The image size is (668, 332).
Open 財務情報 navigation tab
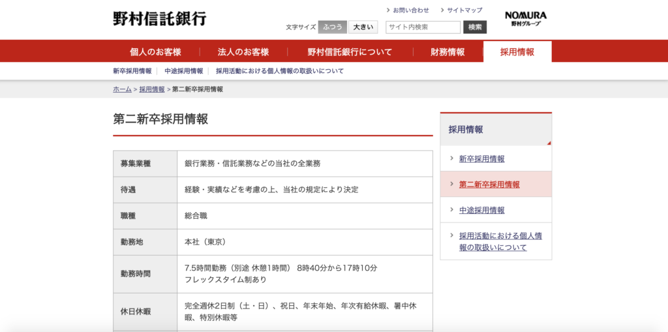(448, 52)
